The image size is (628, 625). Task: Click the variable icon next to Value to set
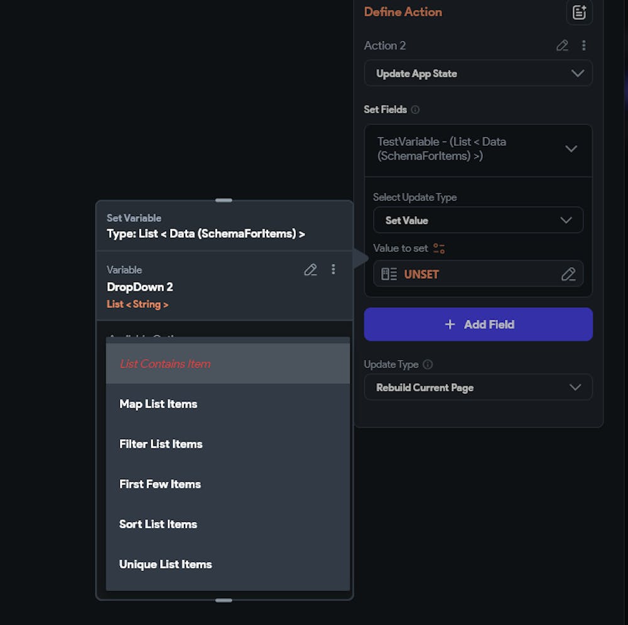coord(439,248)
